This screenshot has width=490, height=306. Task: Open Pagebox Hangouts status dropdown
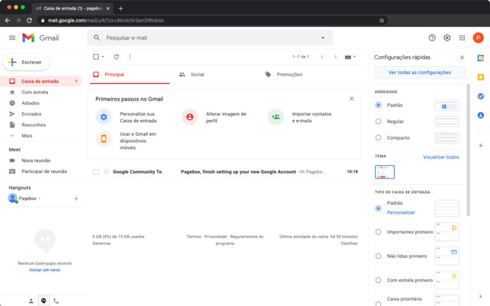click(x=40, y=198)
